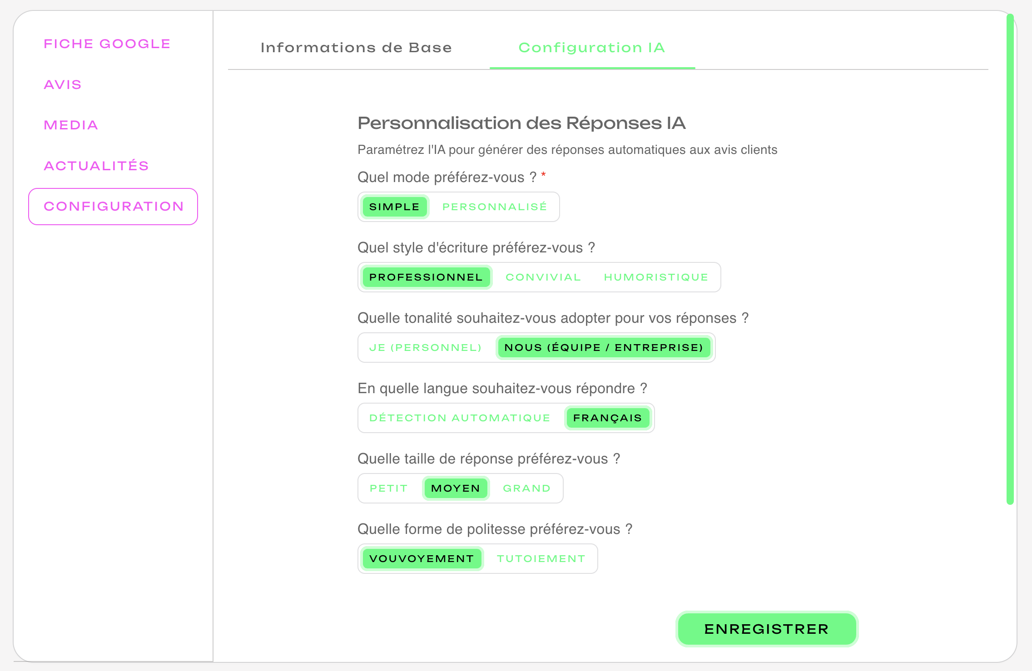Navigate to the Avis section
Image resolution: width=1032 pixels, height=671 pixels.
[x=63, y=84]
